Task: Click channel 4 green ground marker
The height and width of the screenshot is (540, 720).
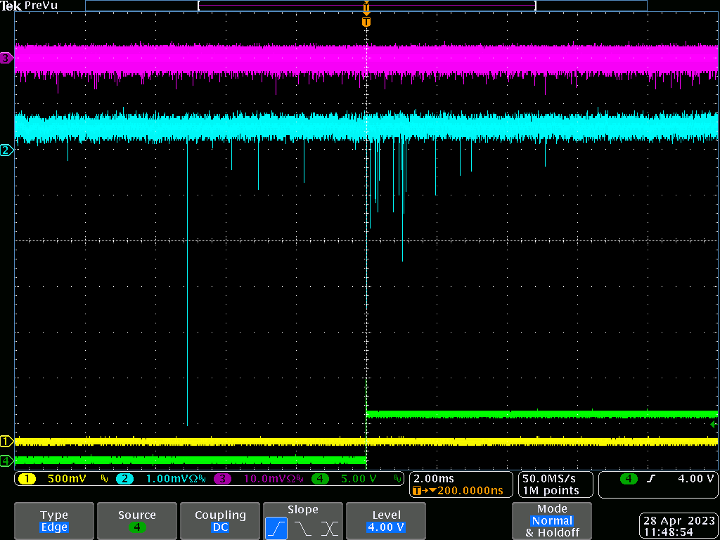Action: [x=6, y=461]
